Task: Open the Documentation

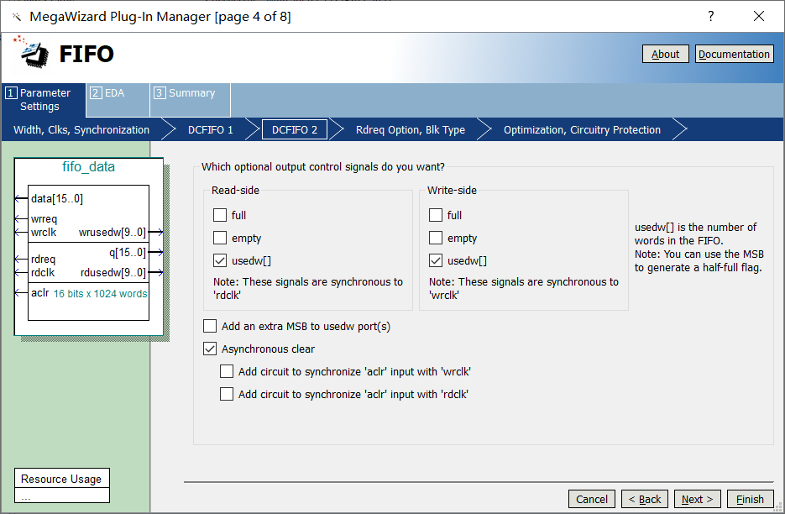Action: [x=734, y=54]
